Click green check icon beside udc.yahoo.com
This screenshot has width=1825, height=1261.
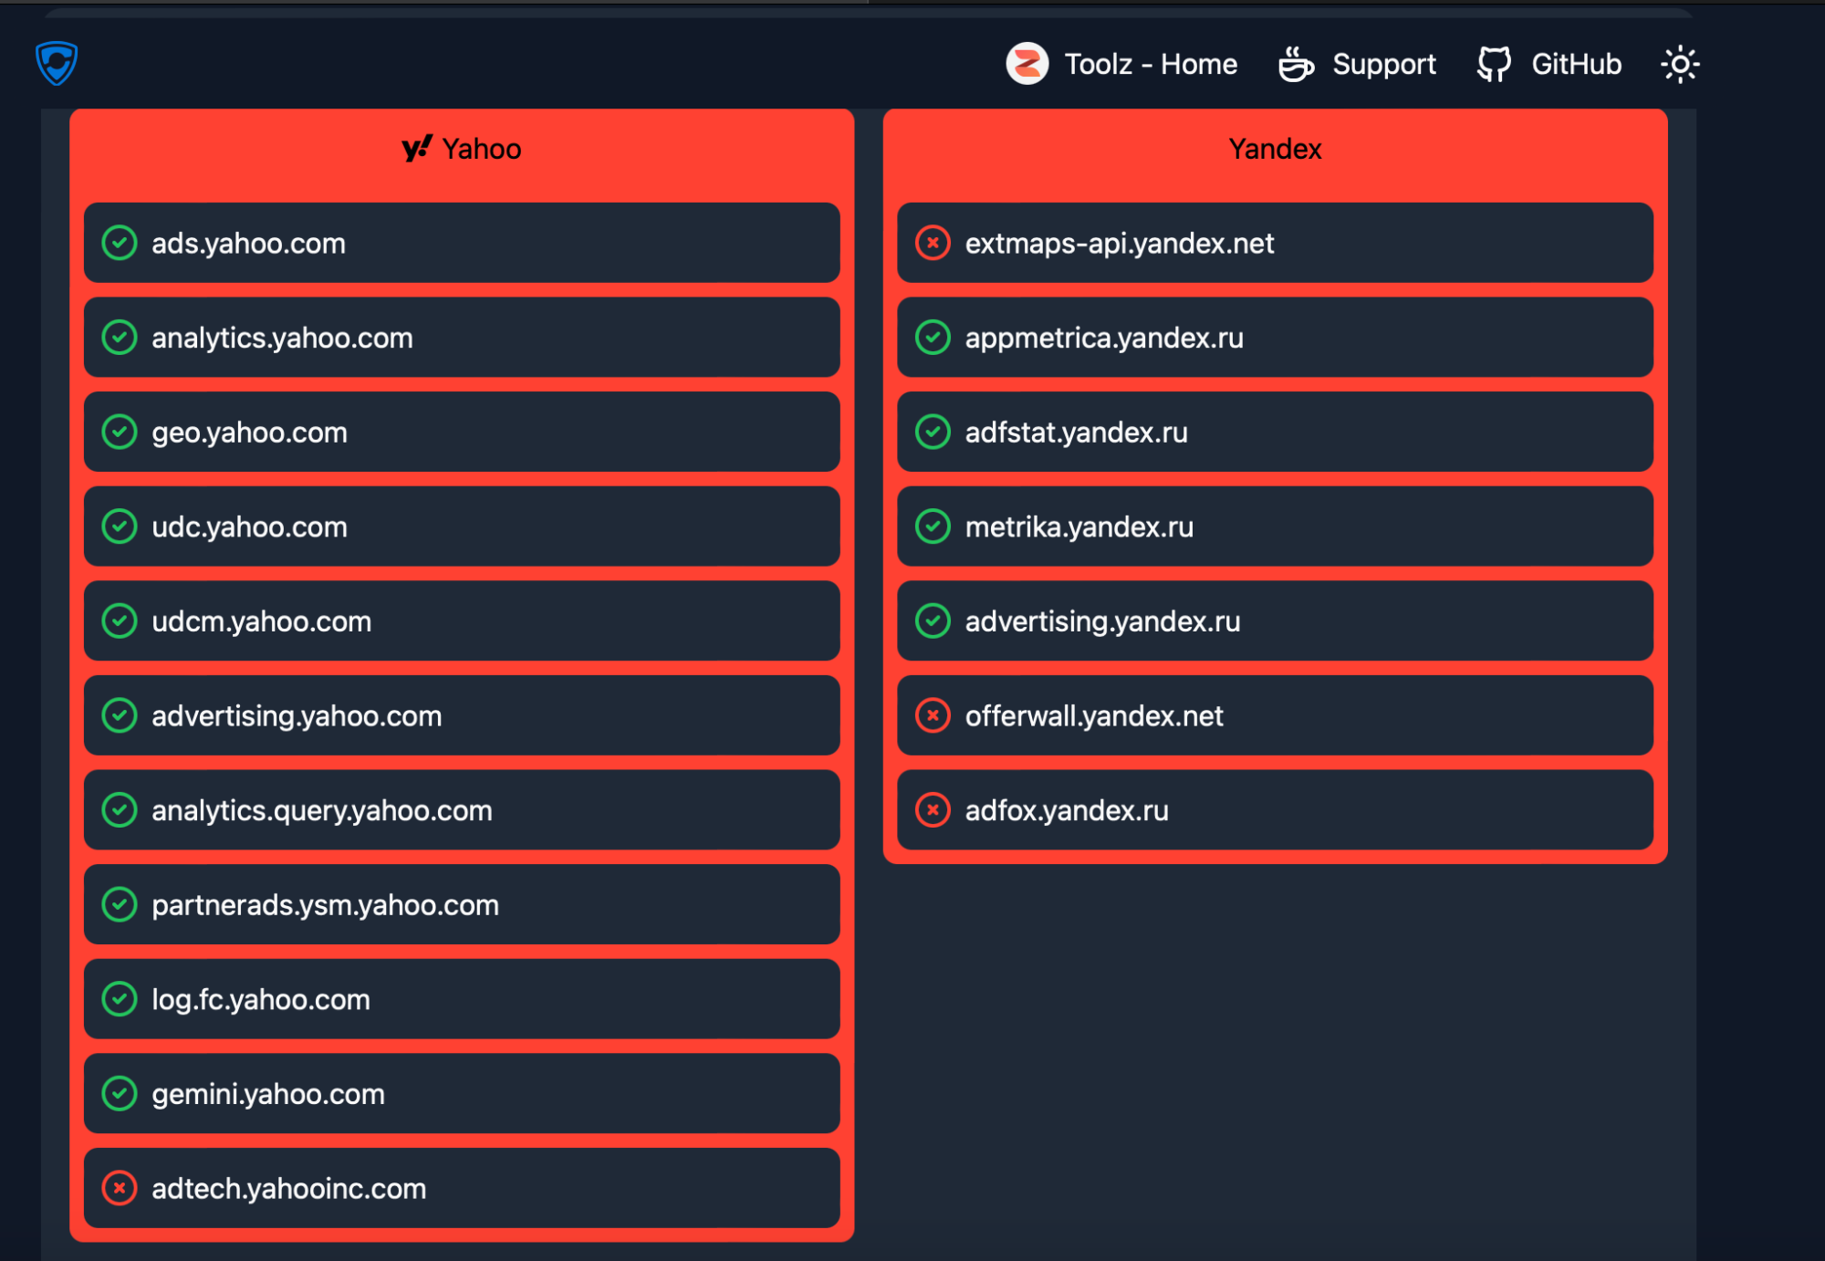pyautogui.click(x=120, y=526)
